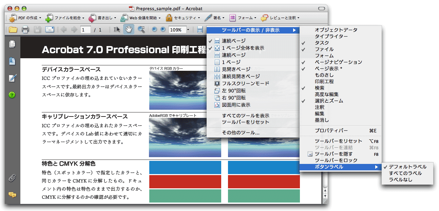Screen dimensions: 439x211
Task: Click the toolbar toggle pill in the title bar
Action: tap(322, 8)
